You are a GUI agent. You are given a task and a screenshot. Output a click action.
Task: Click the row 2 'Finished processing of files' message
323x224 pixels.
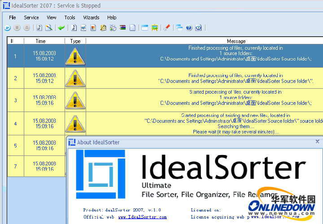pos(236,78)
